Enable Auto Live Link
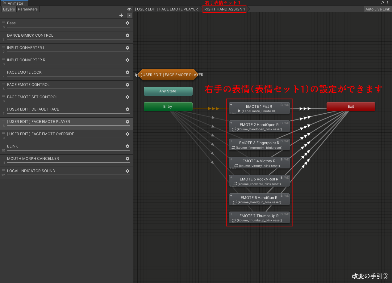The image size is (392, 283). [377, 9]
